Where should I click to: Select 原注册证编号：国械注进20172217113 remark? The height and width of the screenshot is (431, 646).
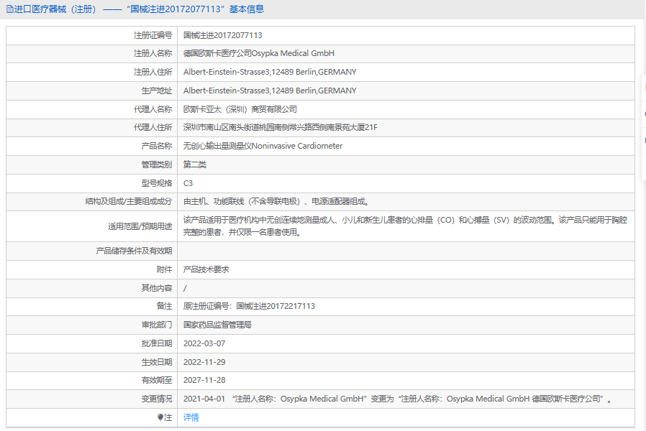[x=249, y=307]
